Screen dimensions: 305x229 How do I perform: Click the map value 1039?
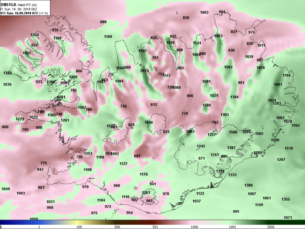click(7, 85)
